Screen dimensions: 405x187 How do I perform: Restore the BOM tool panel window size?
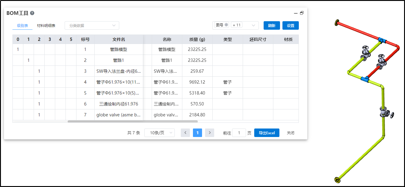[302, 13]
